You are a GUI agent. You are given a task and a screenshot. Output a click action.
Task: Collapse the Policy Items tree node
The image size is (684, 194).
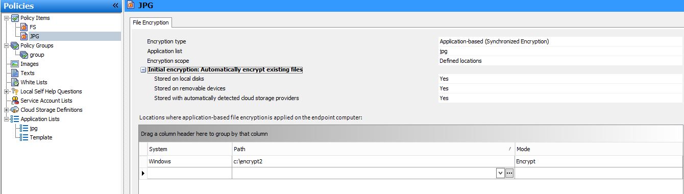(x=6, y=18)
